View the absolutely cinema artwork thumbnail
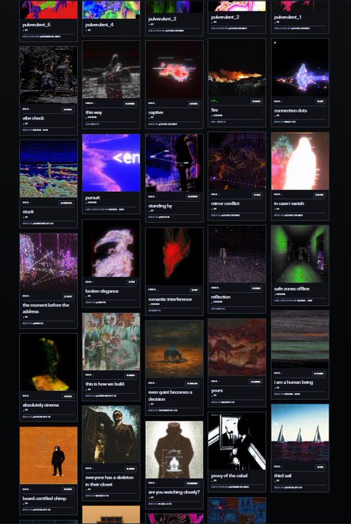Viewport: 351px width, 524px height. click(49, 362)
